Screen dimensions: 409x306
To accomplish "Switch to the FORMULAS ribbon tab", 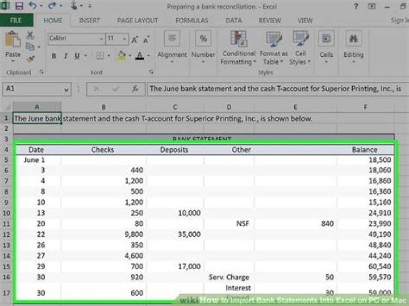I will (191, 20).
